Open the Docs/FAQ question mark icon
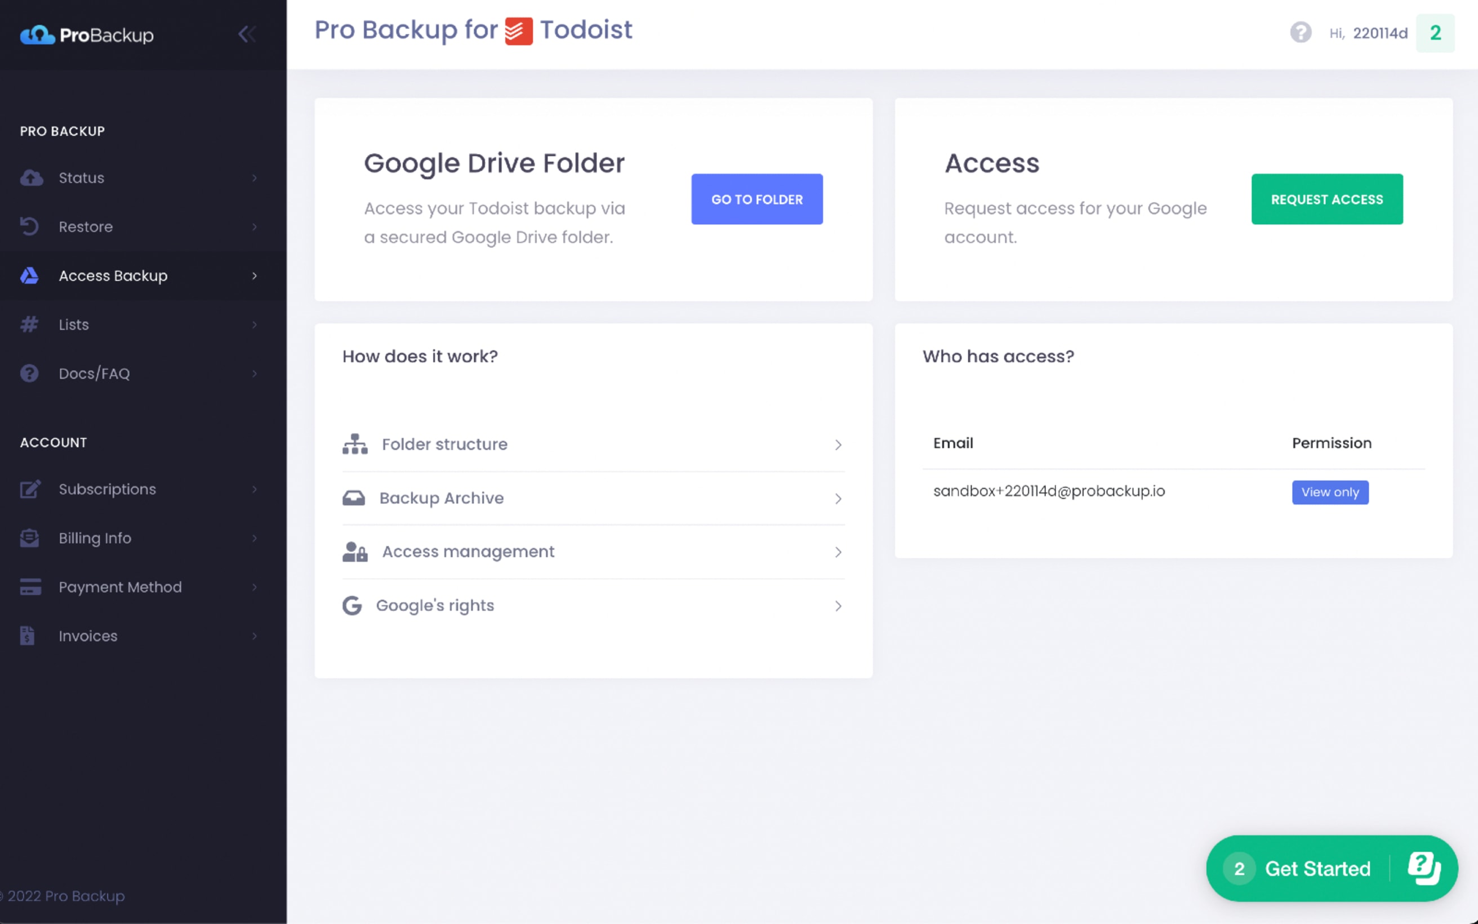1478x924 pixels. [x=29, y=374]
